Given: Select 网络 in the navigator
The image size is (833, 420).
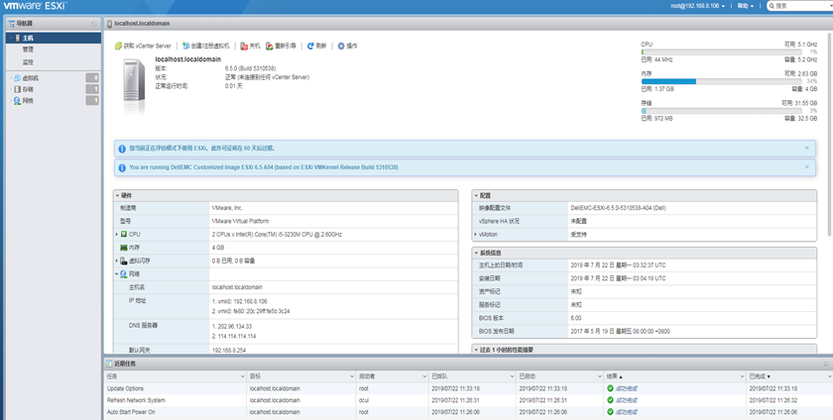Looking at the screenshot, I should pos(28,100).
